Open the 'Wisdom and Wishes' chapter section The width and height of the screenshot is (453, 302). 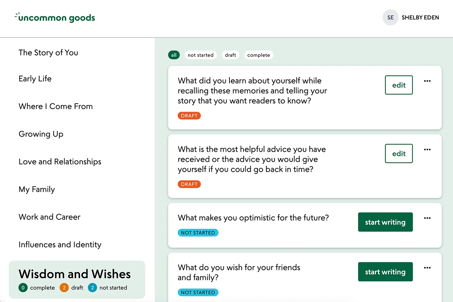(75, 274)
